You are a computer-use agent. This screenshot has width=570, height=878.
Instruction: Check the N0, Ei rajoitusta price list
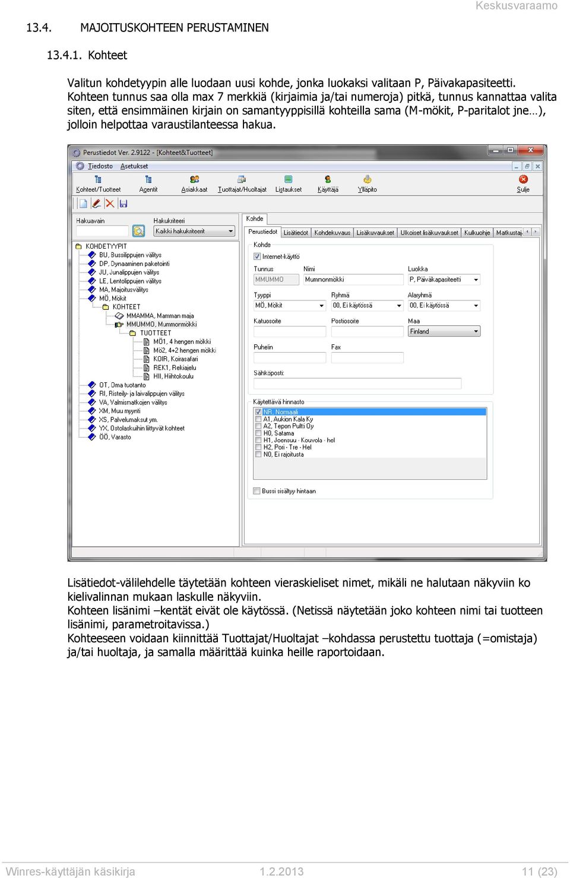[x=258, y=455]
